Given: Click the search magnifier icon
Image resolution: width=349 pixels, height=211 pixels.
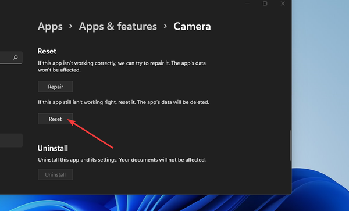Looking at the screenshot, I should 15,58.
